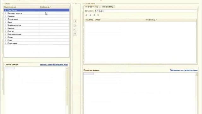
Task: Select the Напитки row
Action: pos(37,28)
